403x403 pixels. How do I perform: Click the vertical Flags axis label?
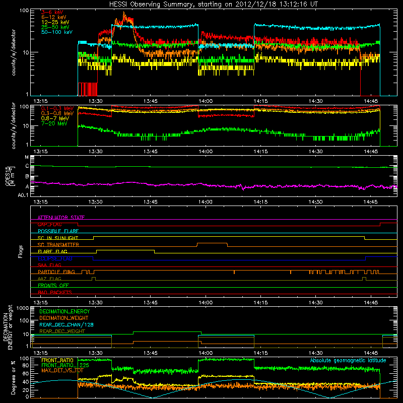20,251
